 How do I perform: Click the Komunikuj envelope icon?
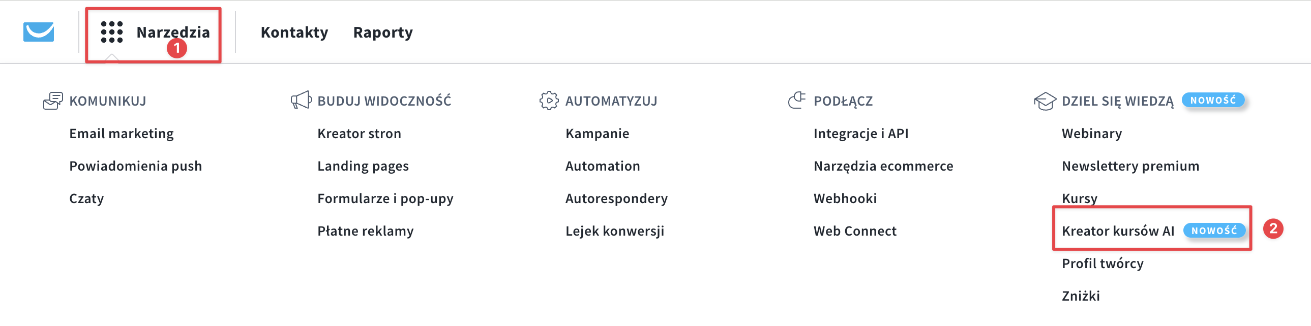[x=53, y=100]
